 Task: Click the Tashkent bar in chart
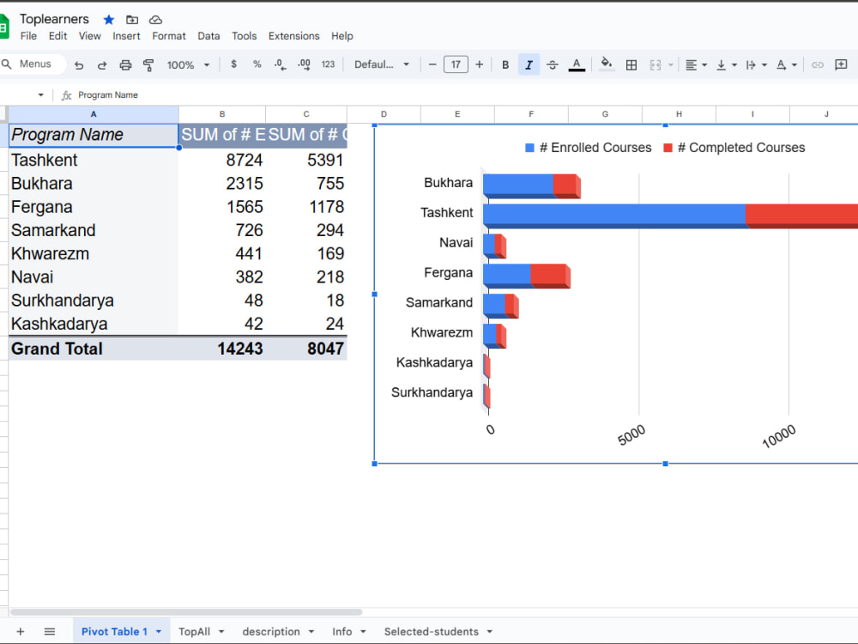pos(670,215)
